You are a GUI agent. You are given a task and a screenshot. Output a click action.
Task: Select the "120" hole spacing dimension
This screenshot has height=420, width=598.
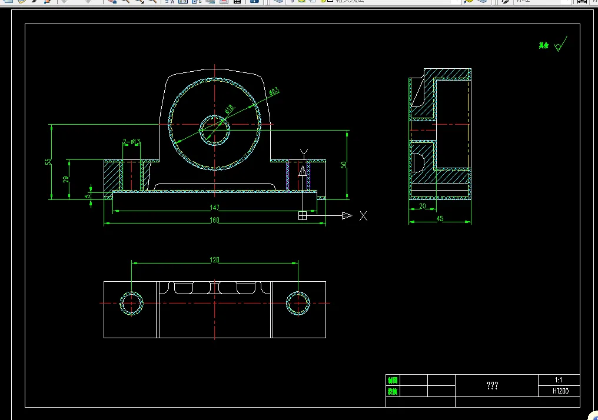(x=214, y=260)
